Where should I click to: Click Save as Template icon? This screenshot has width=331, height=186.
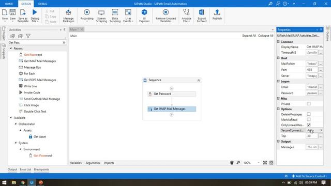23,16
